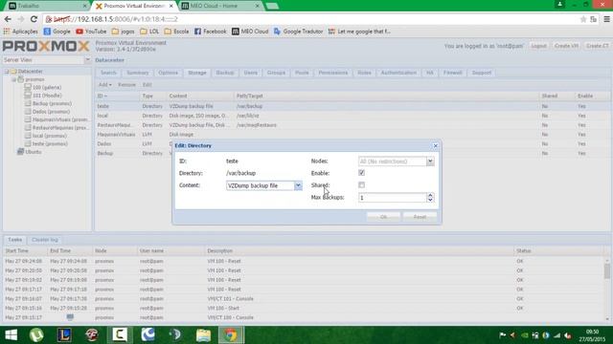Collapse the Datacenter tree node
This screenshot has height=344, width=613.
[x=7, y=72]
